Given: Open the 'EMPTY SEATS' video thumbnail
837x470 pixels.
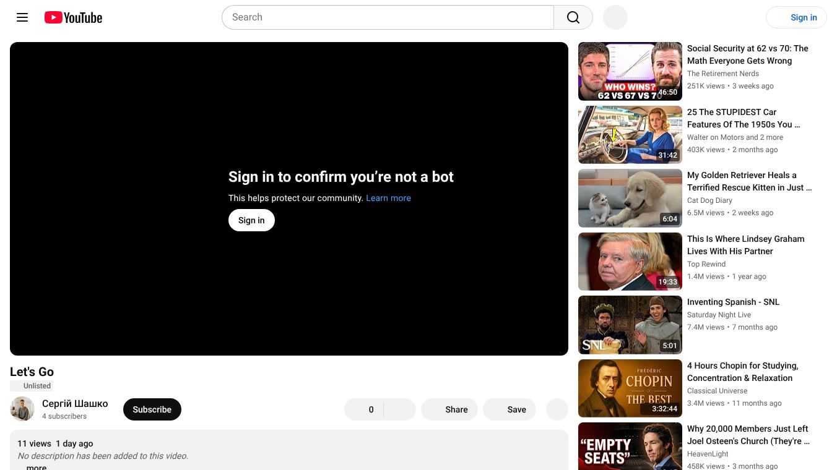Looking at the screenshot, I should coord(630,446).
